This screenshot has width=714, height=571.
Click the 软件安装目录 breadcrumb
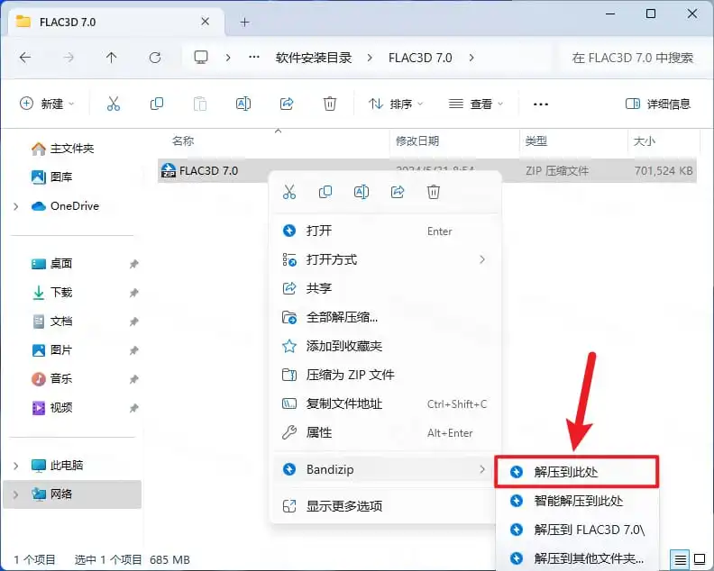click(314, 58)
